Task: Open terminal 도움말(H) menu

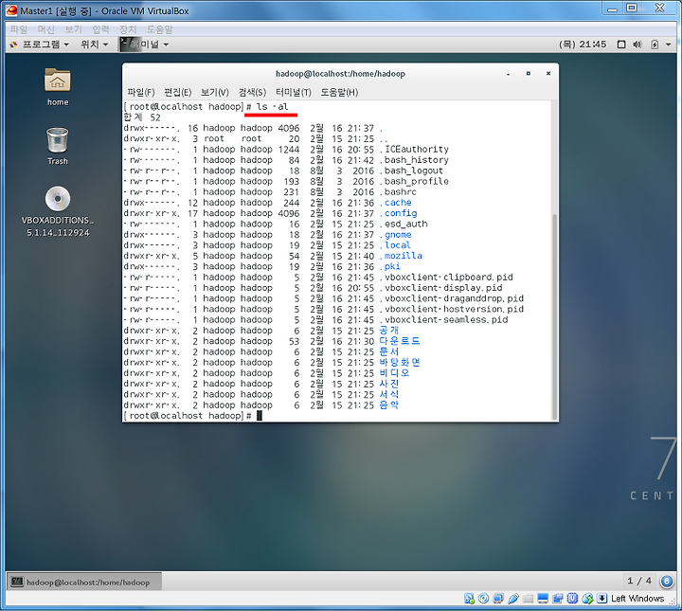Action: tap(339, 92)
